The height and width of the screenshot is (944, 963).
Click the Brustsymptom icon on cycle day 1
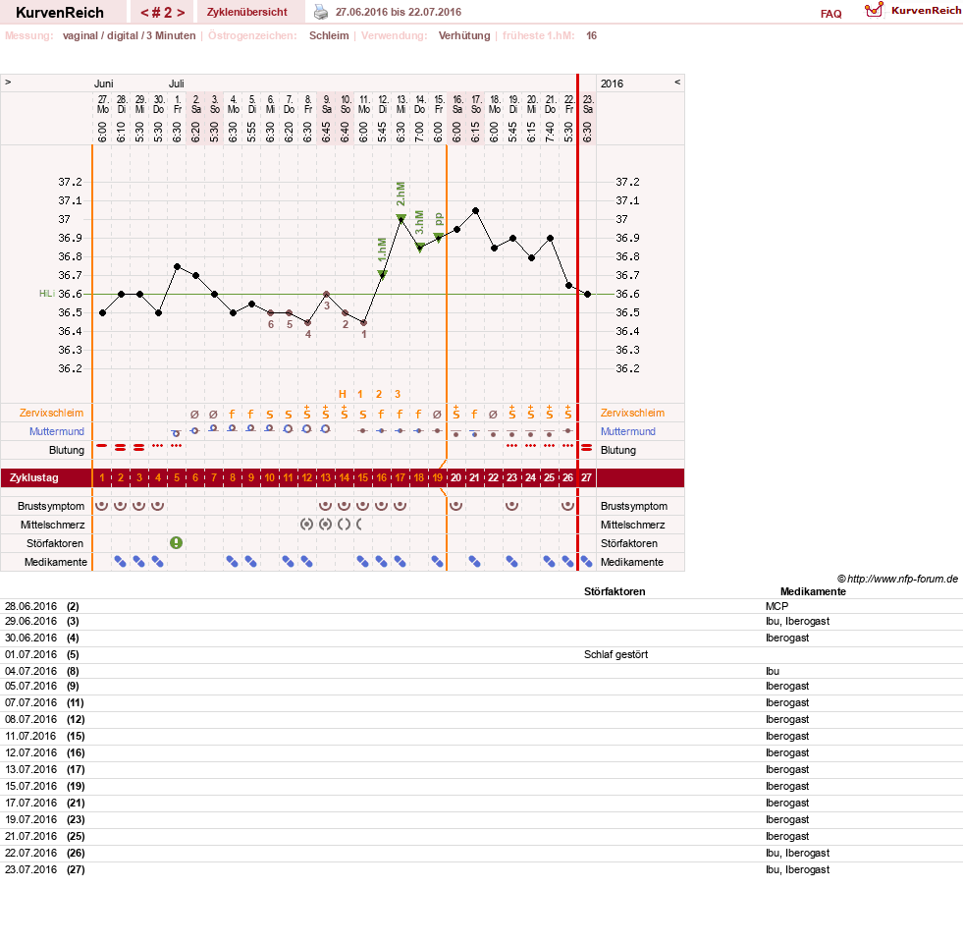[x=102, y=506]
